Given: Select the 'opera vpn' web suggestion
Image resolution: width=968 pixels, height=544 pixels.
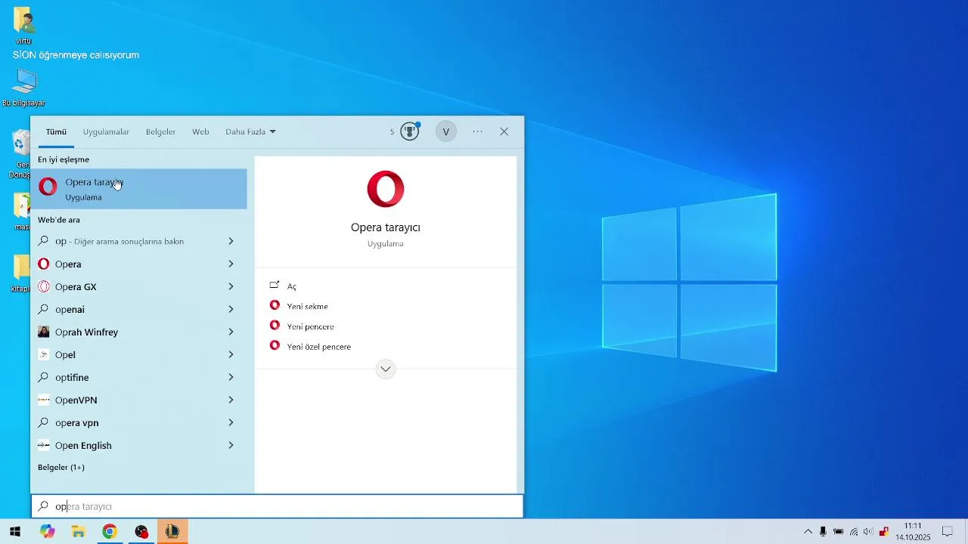Looking at the screenshot, I should 138,422.
